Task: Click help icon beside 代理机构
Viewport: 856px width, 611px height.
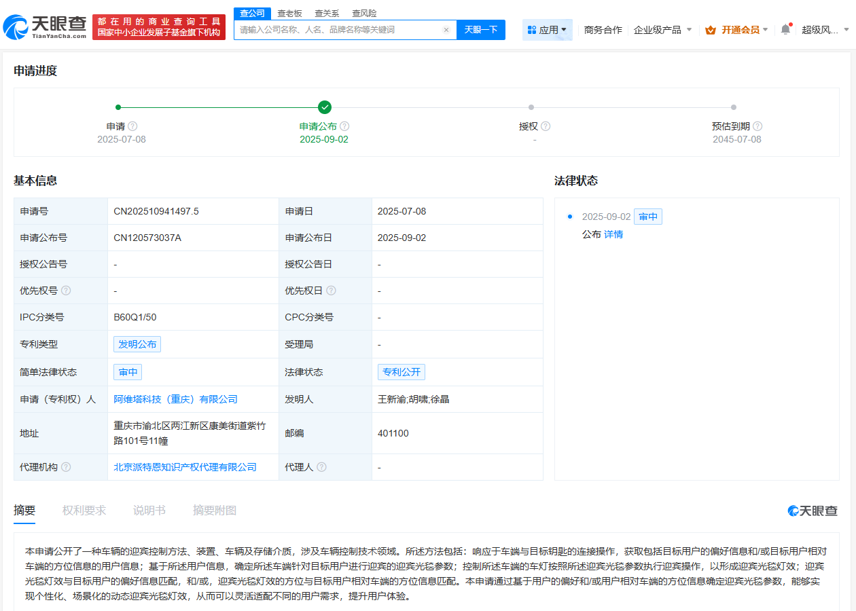Action: (65, 466)
